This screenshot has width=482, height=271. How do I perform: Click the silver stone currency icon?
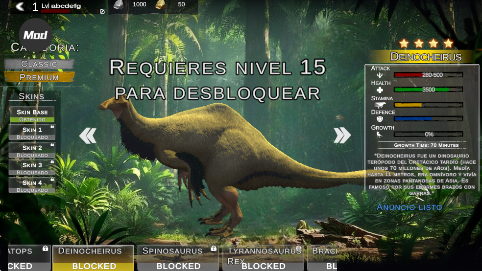[119, 5]
